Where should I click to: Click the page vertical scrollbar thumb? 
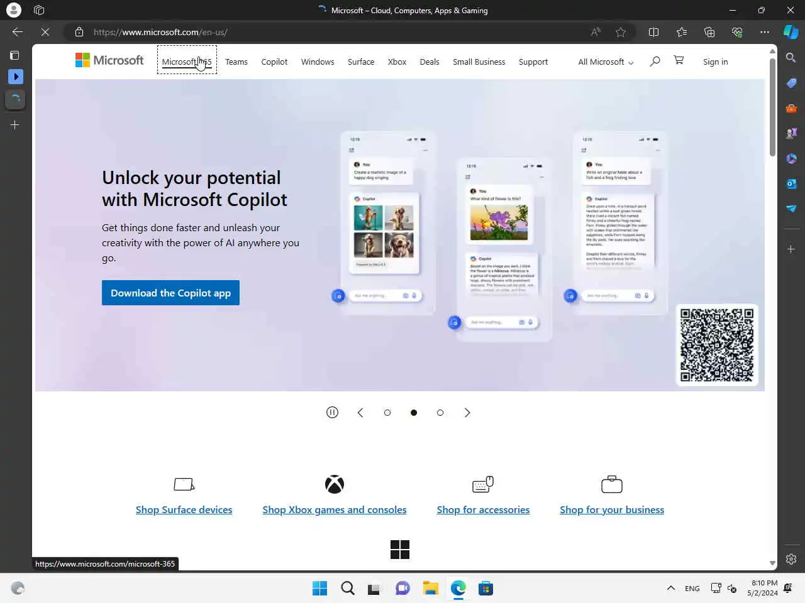pyautogui.click(x=772, y=107)
